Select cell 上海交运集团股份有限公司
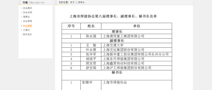Viewport: 212px width, 90px height. click(137, 50)
